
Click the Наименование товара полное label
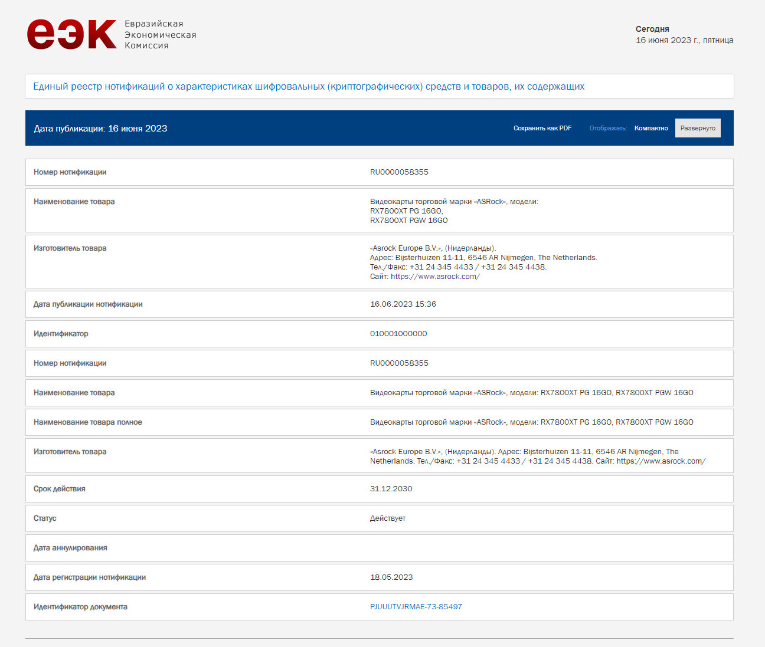click(88, 422)
